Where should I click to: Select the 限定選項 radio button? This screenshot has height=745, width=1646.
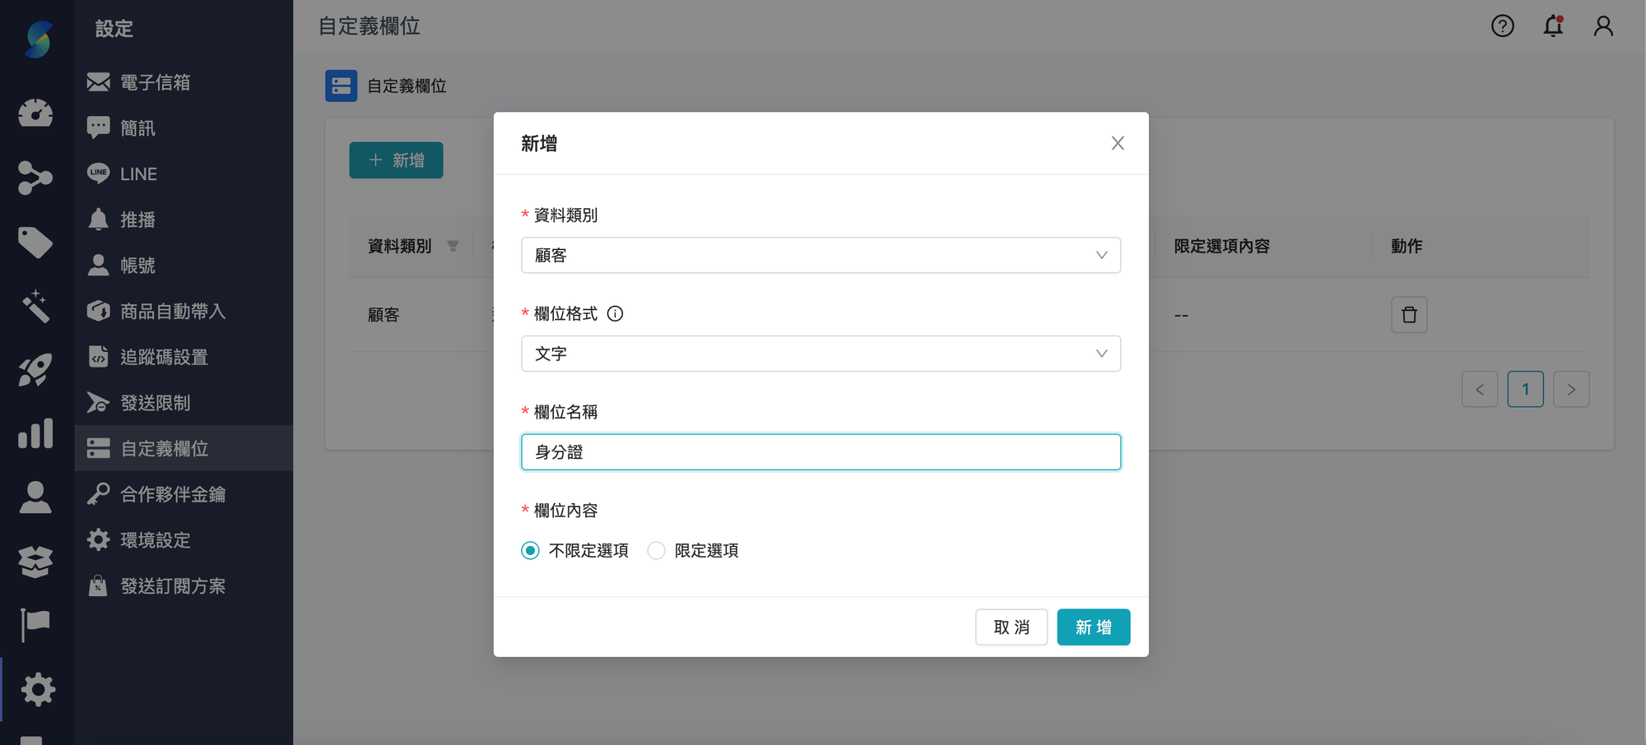pyautogui.click(x=656, y=550)
